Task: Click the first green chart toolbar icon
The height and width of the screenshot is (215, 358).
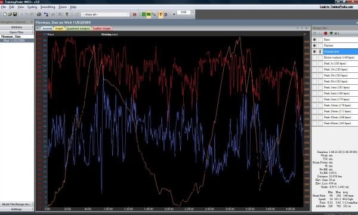Action: 144,14
